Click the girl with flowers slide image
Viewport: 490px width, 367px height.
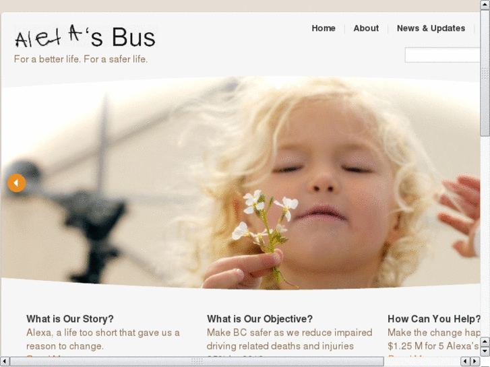(x=241, y=182)
